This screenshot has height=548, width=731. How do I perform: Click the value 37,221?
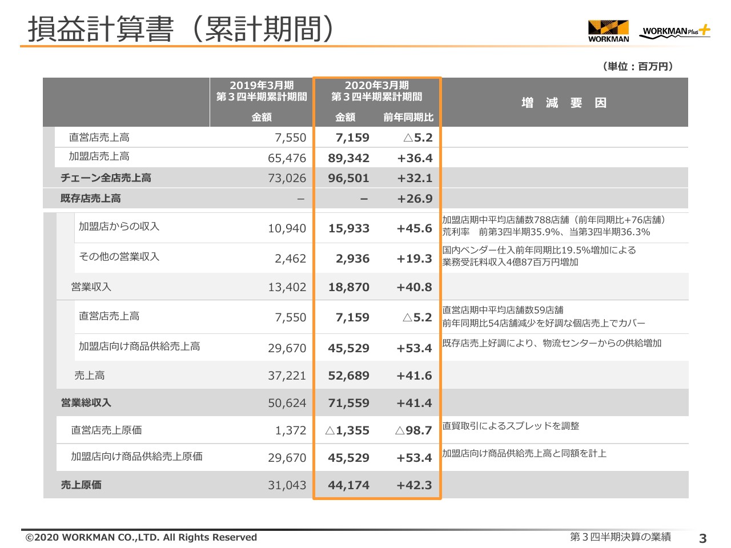click(x=287, y=376)
